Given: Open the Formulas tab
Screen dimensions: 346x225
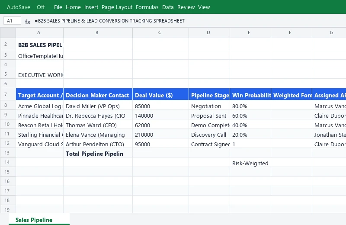Looking at the screenshot, I should [x=147, y=7].
